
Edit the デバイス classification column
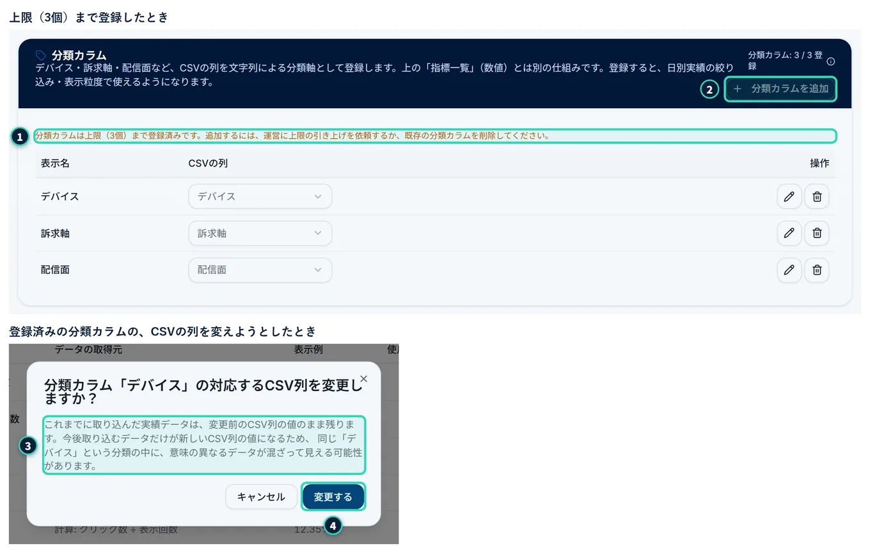789,196
